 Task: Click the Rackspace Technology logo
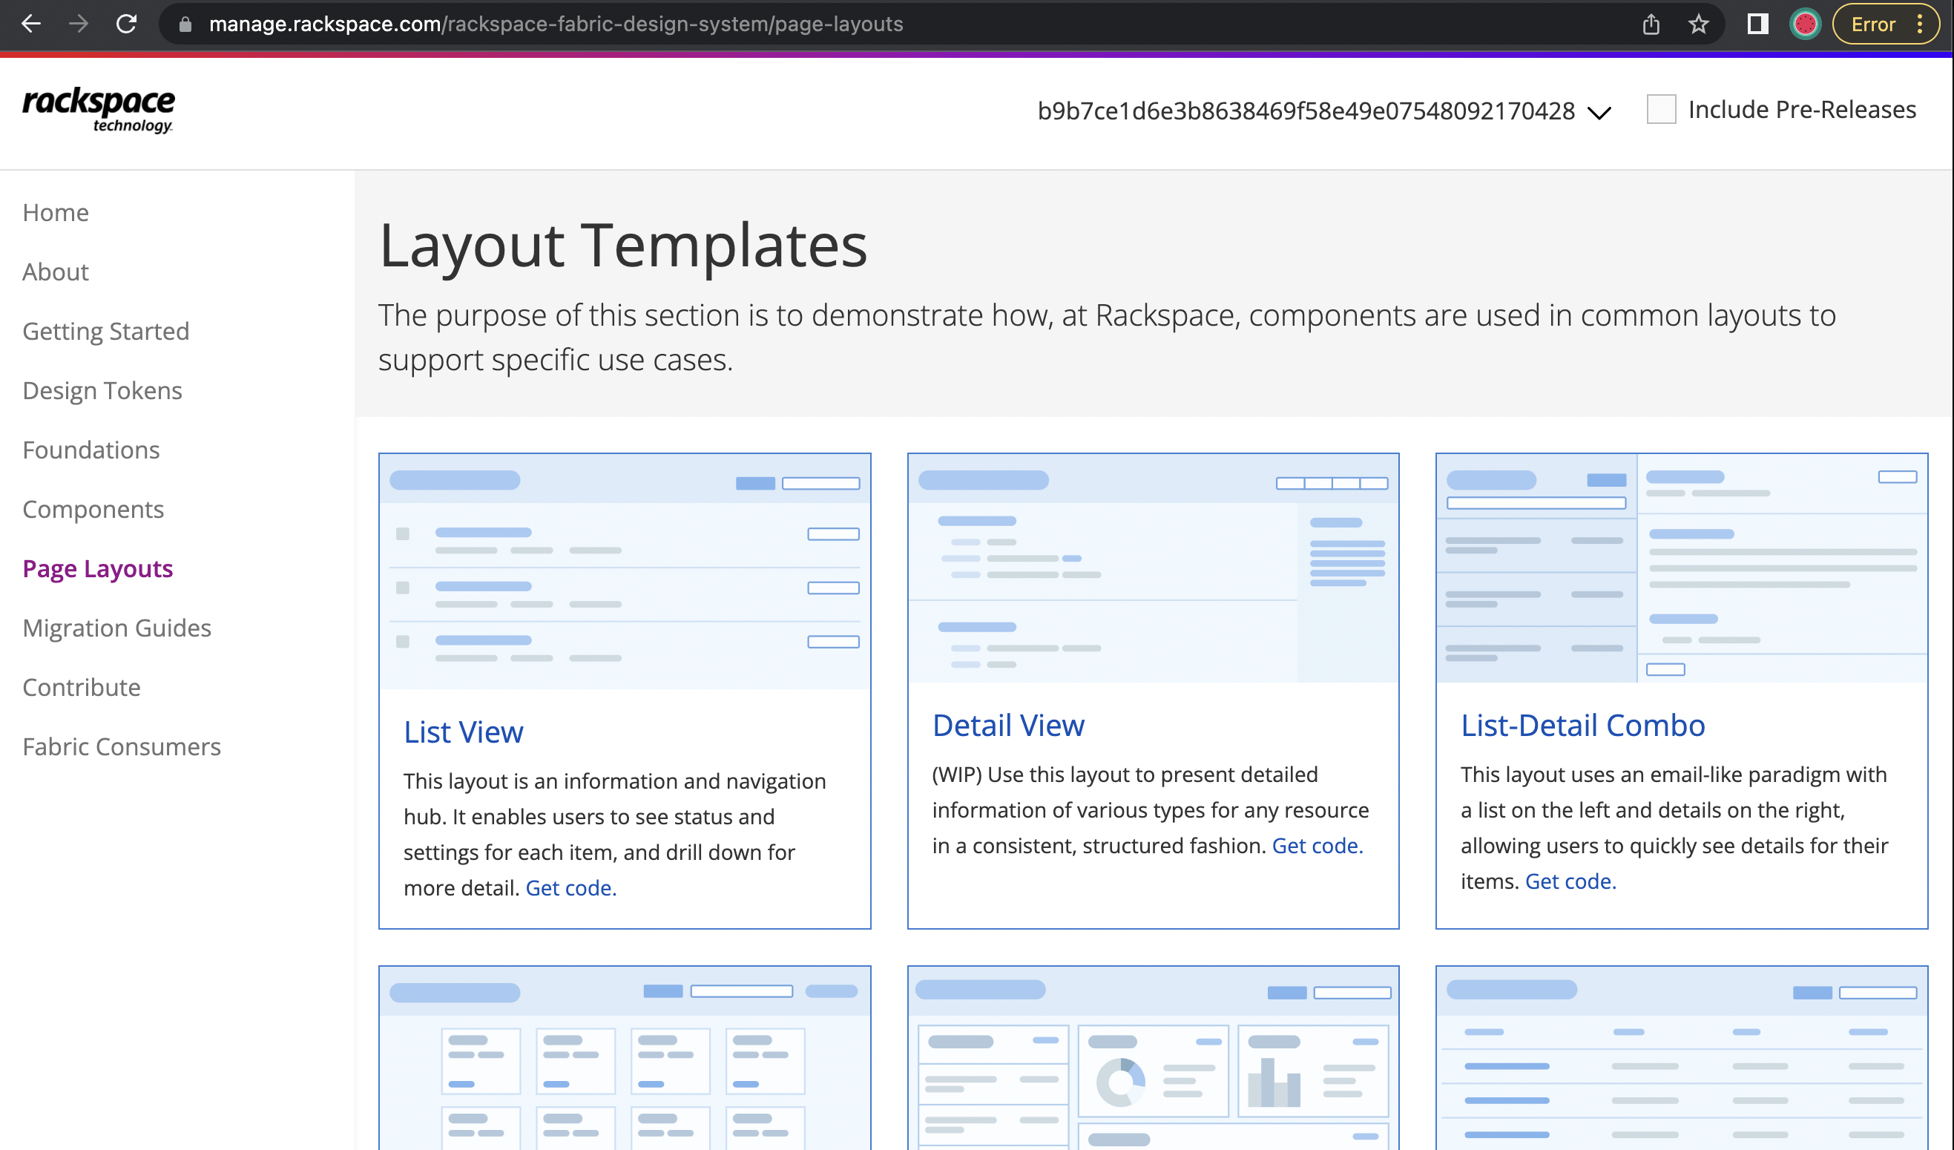click(x=99, y=110)
